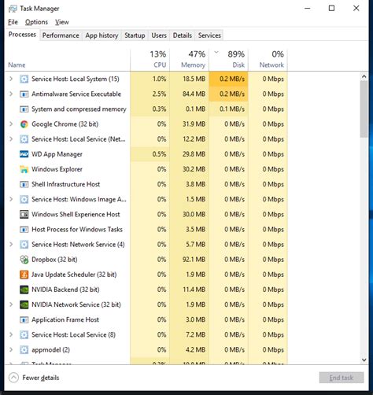Click the NVIDIA Network Service icon
373x395 pixels.
click(x=24, y=305)
